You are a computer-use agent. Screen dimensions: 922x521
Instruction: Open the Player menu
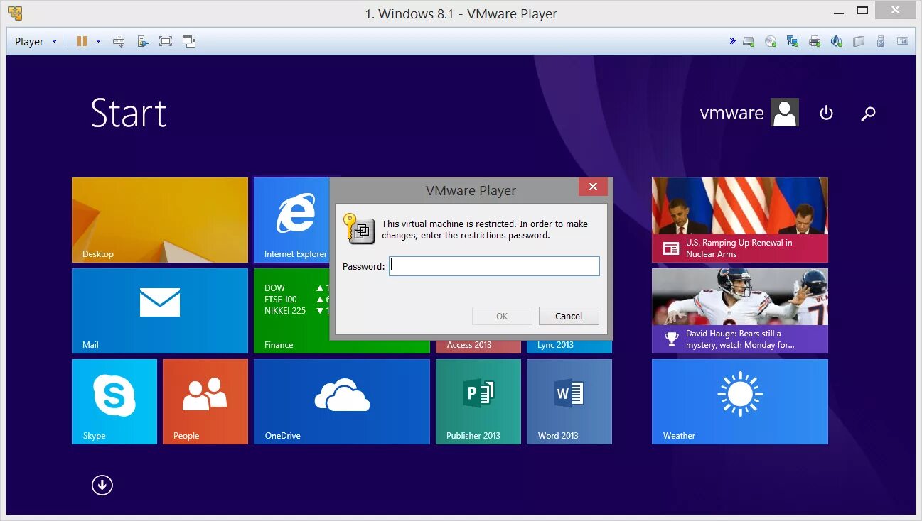36,41
